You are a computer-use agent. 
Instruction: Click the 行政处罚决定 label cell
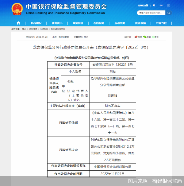[x=68, y=150]
